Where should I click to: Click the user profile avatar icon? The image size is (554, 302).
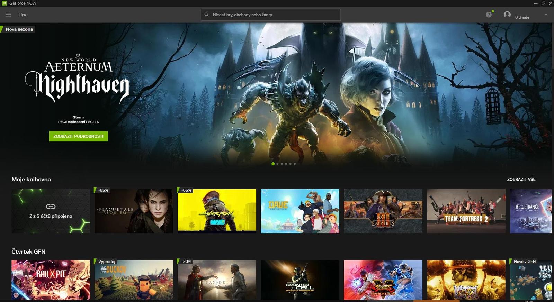coord(507,15)
